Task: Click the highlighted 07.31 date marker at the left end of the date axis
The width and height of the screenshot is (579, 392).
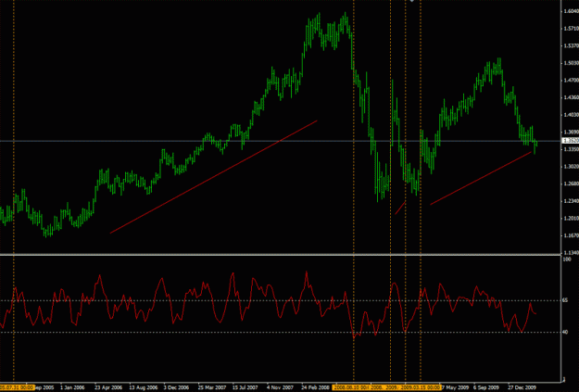Action: pos(18,387)
